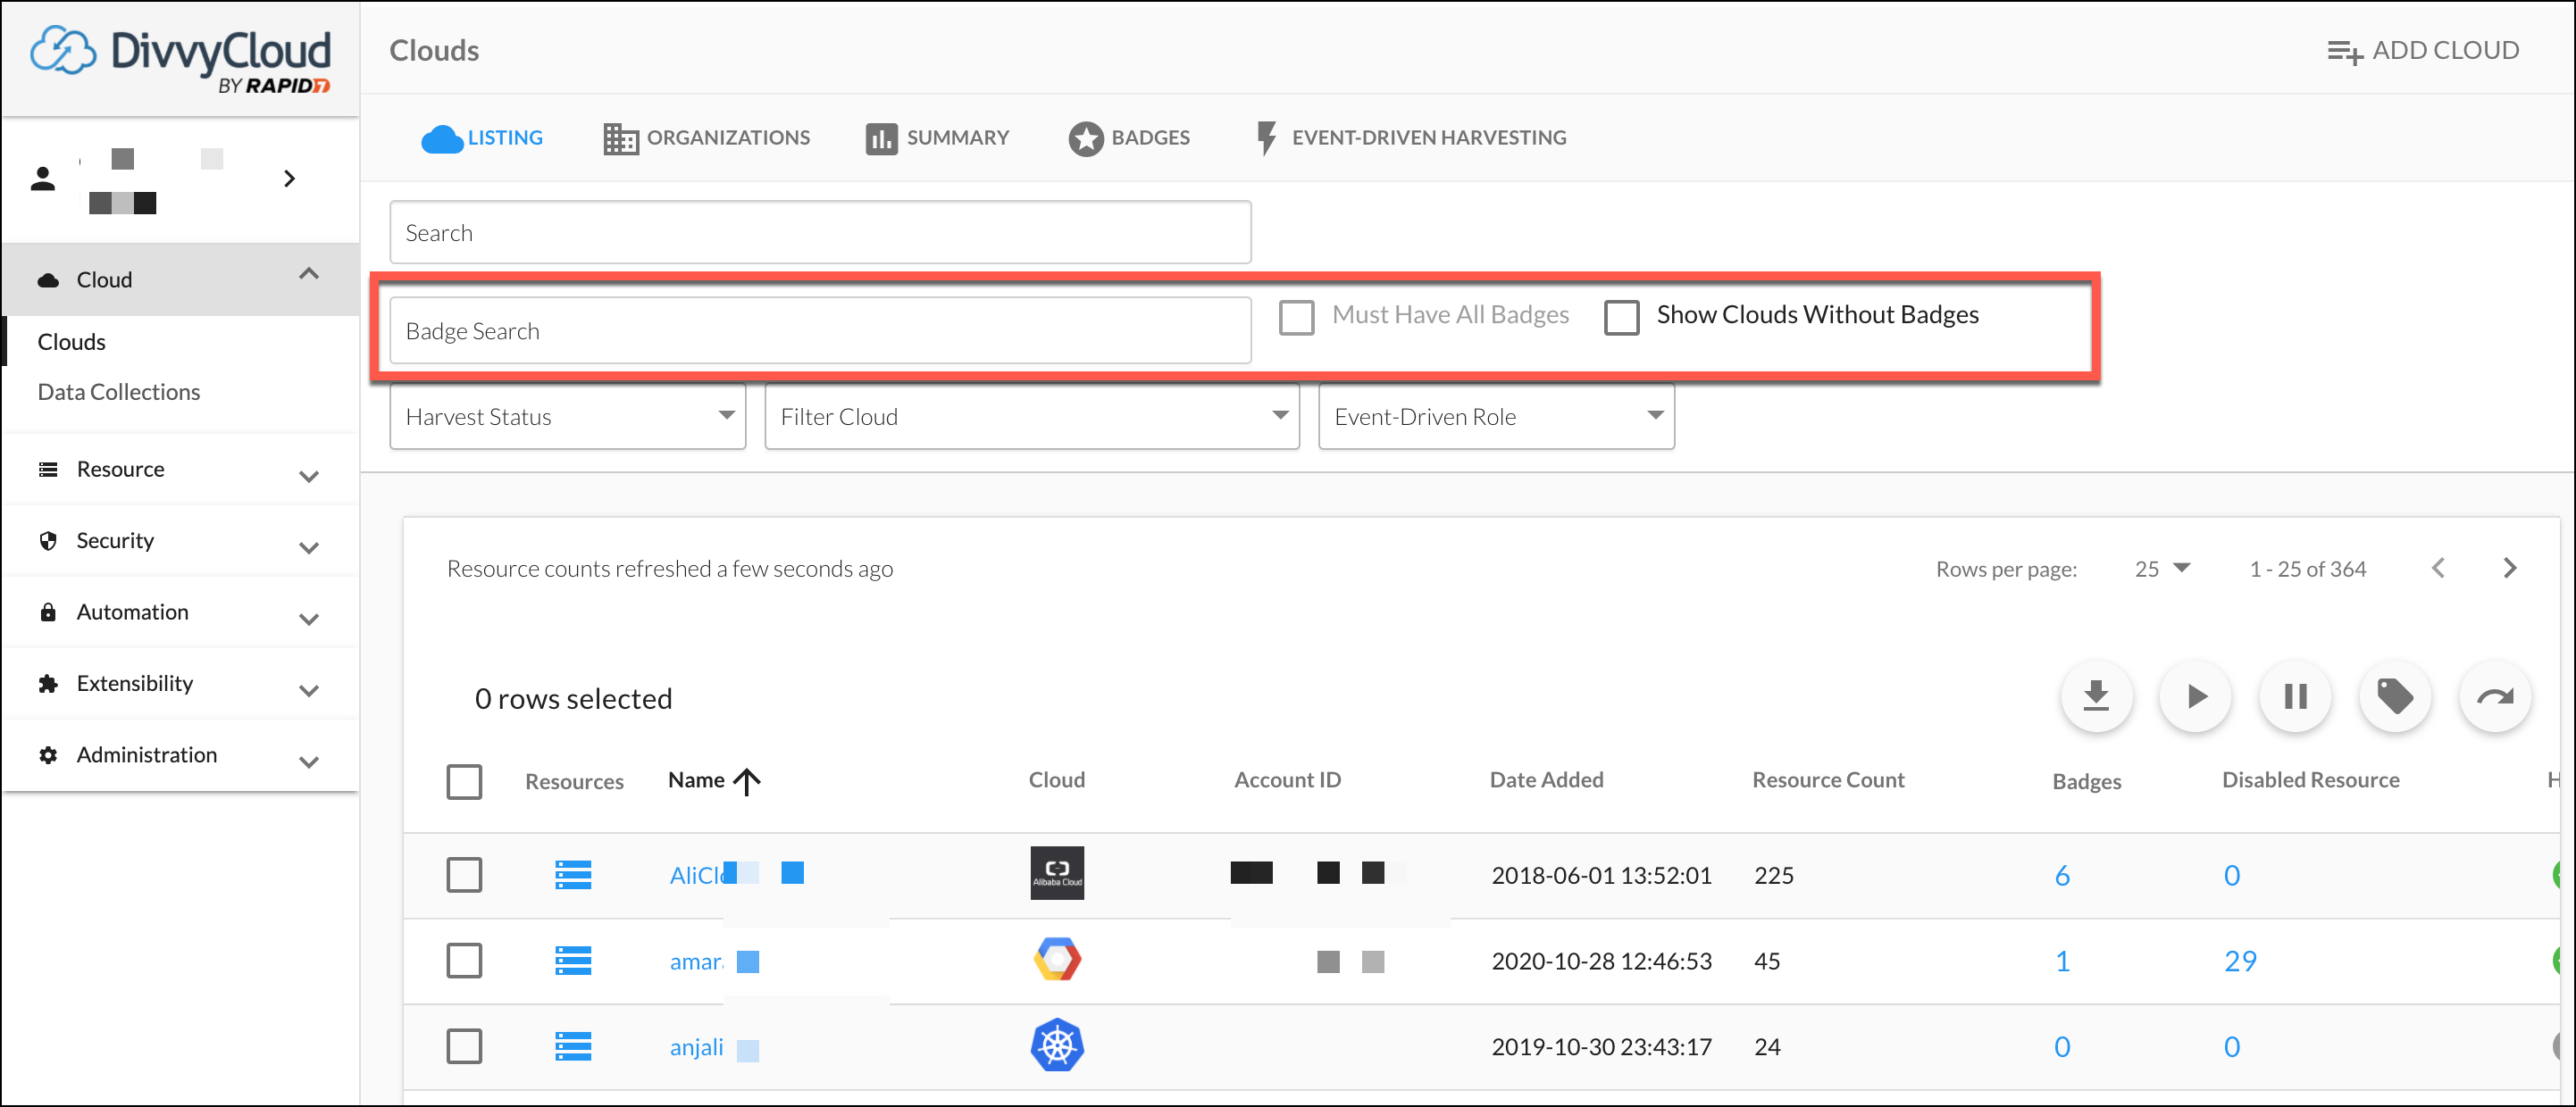This screenshot has height=1107, width=2576.
Task: Go to the previous page of clouds
Action: [2438, 569]
